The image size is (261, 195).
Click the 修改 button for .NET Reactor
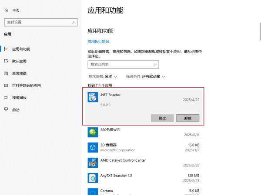click(162, 118)
